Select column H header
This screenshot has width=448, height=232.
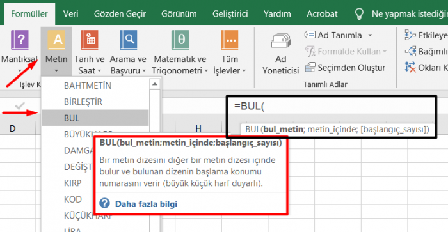[198, 128]
